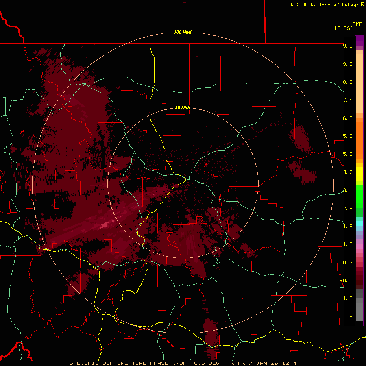Click the [PHAS] legend unit label

(344, 28)
